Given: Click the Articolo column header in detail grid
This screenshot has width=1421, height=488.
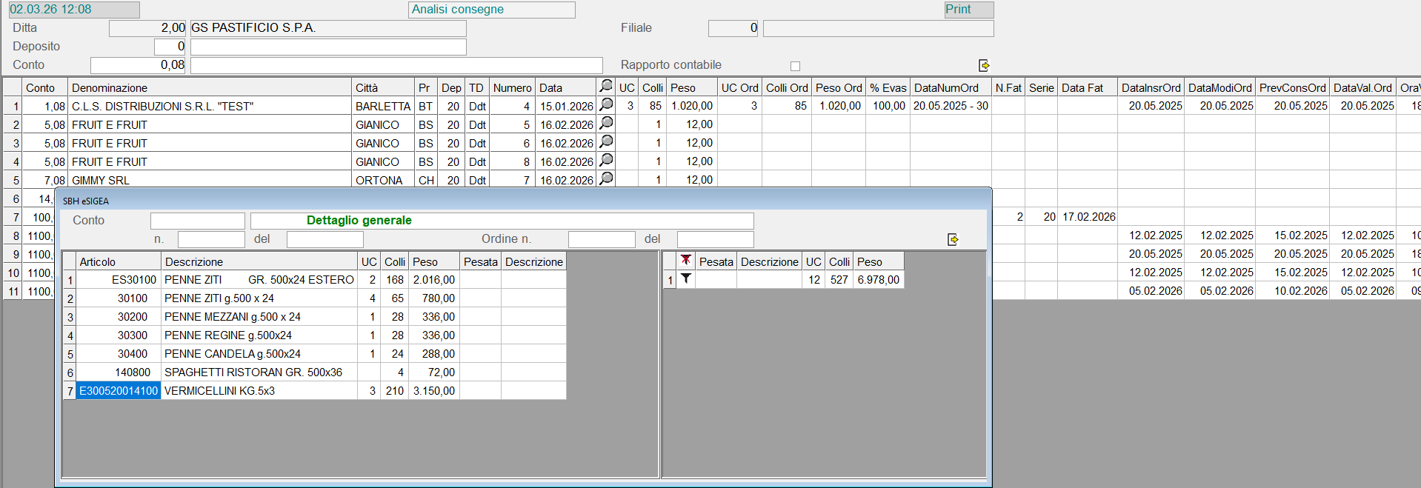Looking at the screenshot, I should 119,261.
